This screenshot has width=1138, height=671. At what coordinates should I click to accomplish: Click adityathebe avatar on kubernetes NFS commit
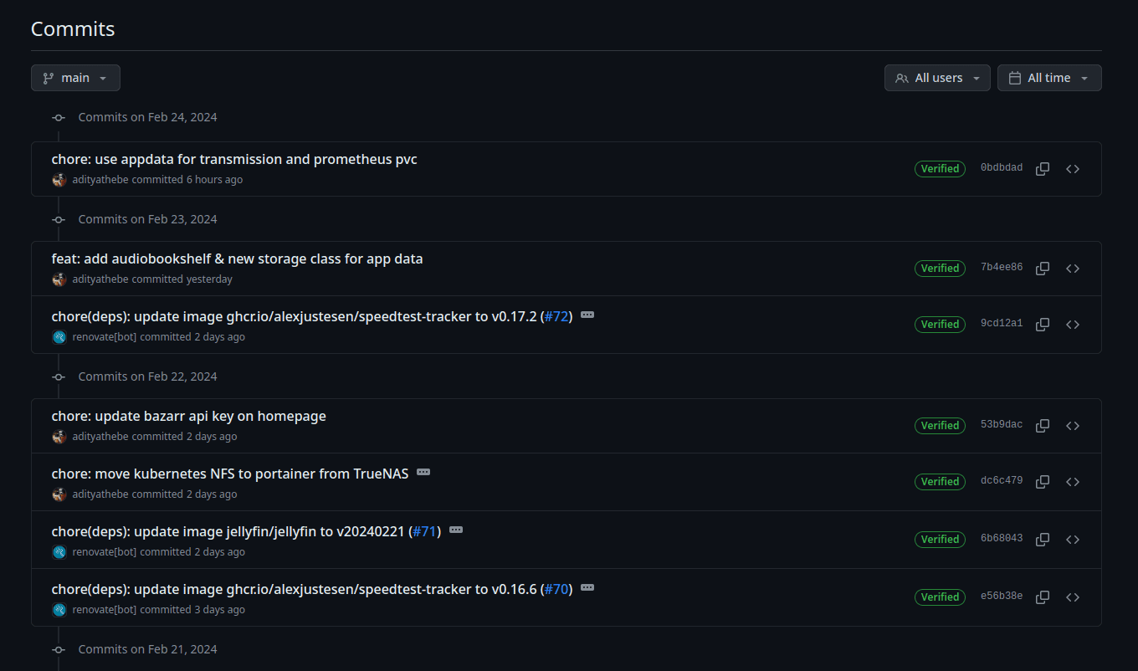click(x=59, y=494)
